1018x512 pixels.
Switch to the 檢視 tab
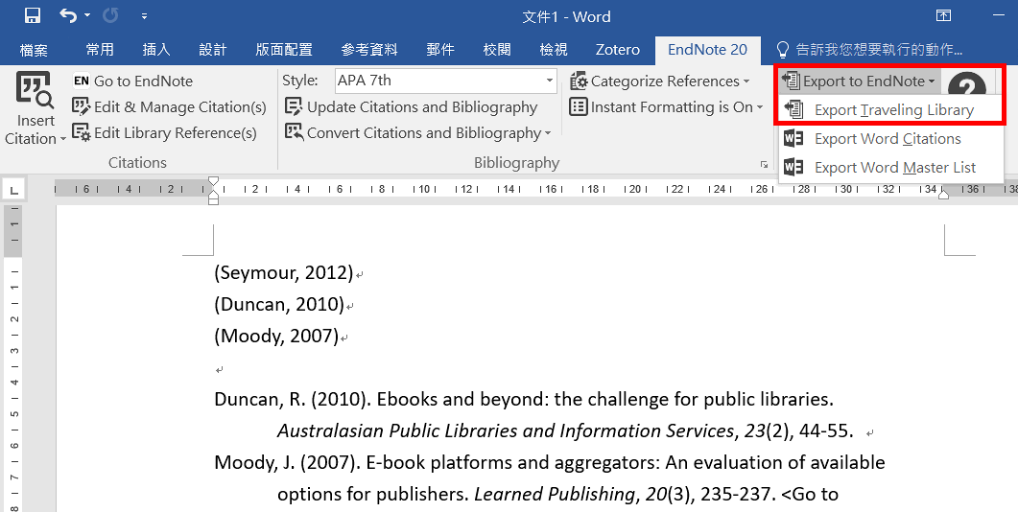(x=554, y=49)
